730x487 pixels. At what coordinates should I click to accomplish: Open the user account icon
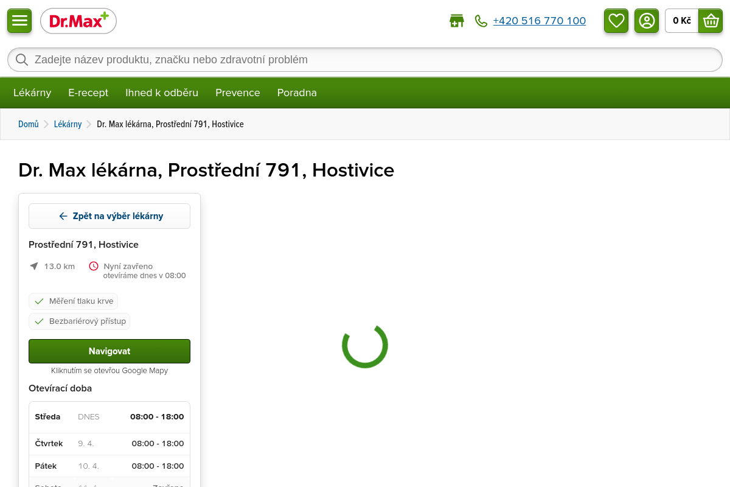tap(647, 21)
